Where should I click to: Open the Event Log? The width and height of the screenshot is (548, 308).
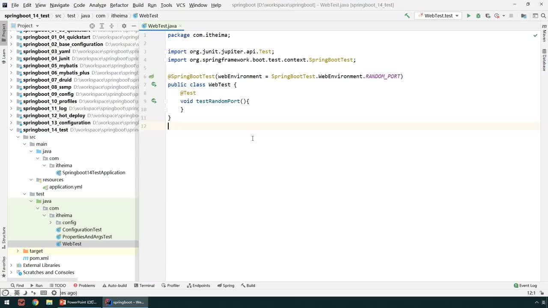pyautogui.click(x=525, y=285)
